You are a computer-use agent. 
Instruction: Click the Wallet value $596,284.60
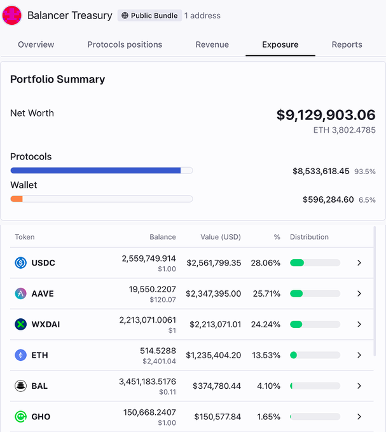328,199
